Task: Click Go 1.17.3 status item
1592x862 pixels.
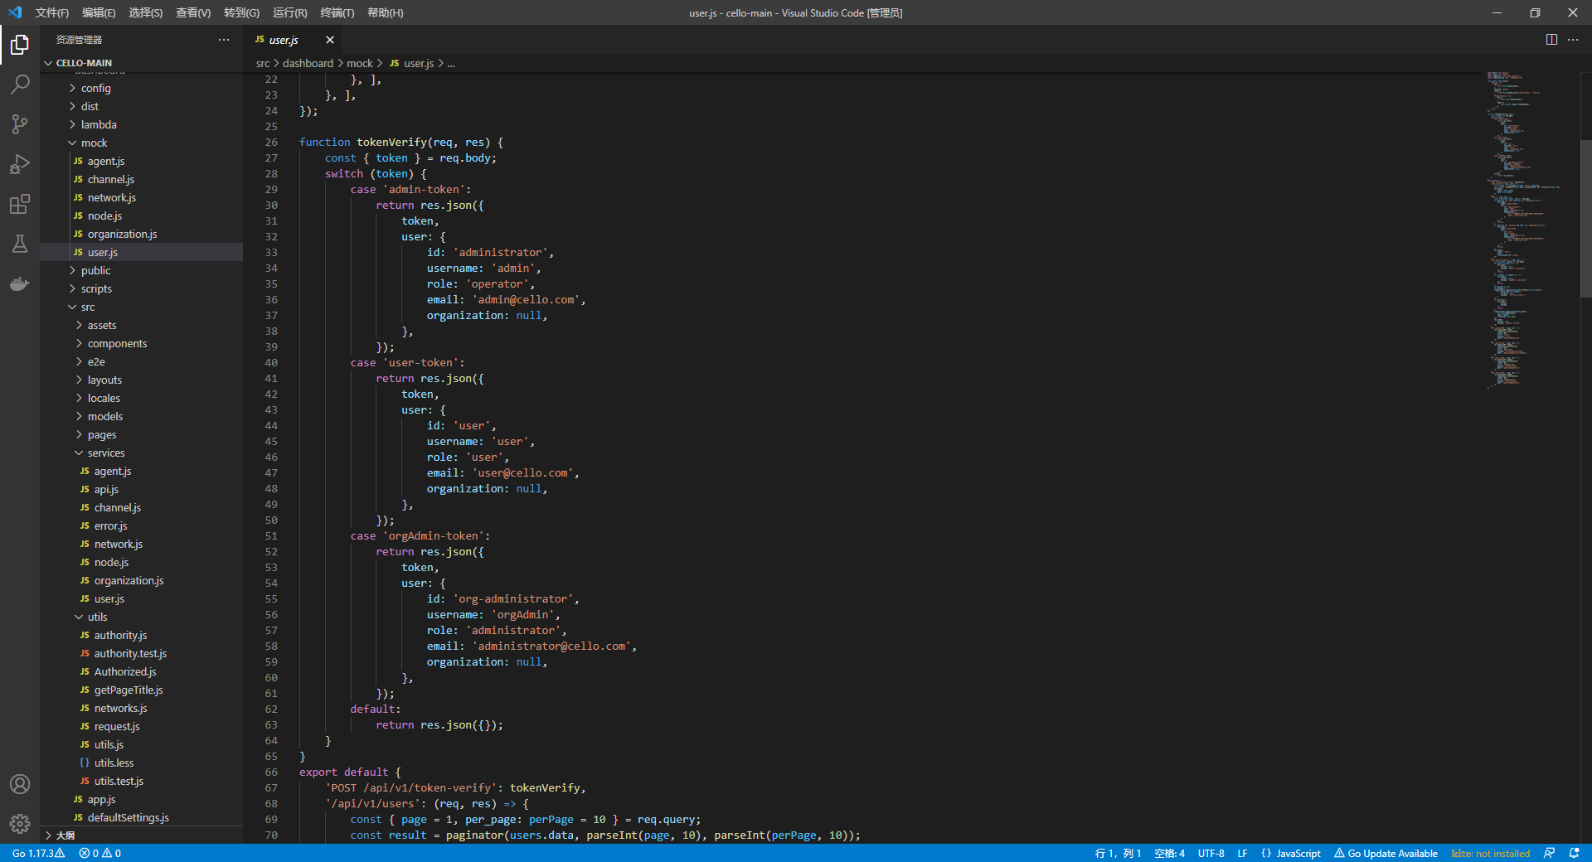Action: pos(38,853)
